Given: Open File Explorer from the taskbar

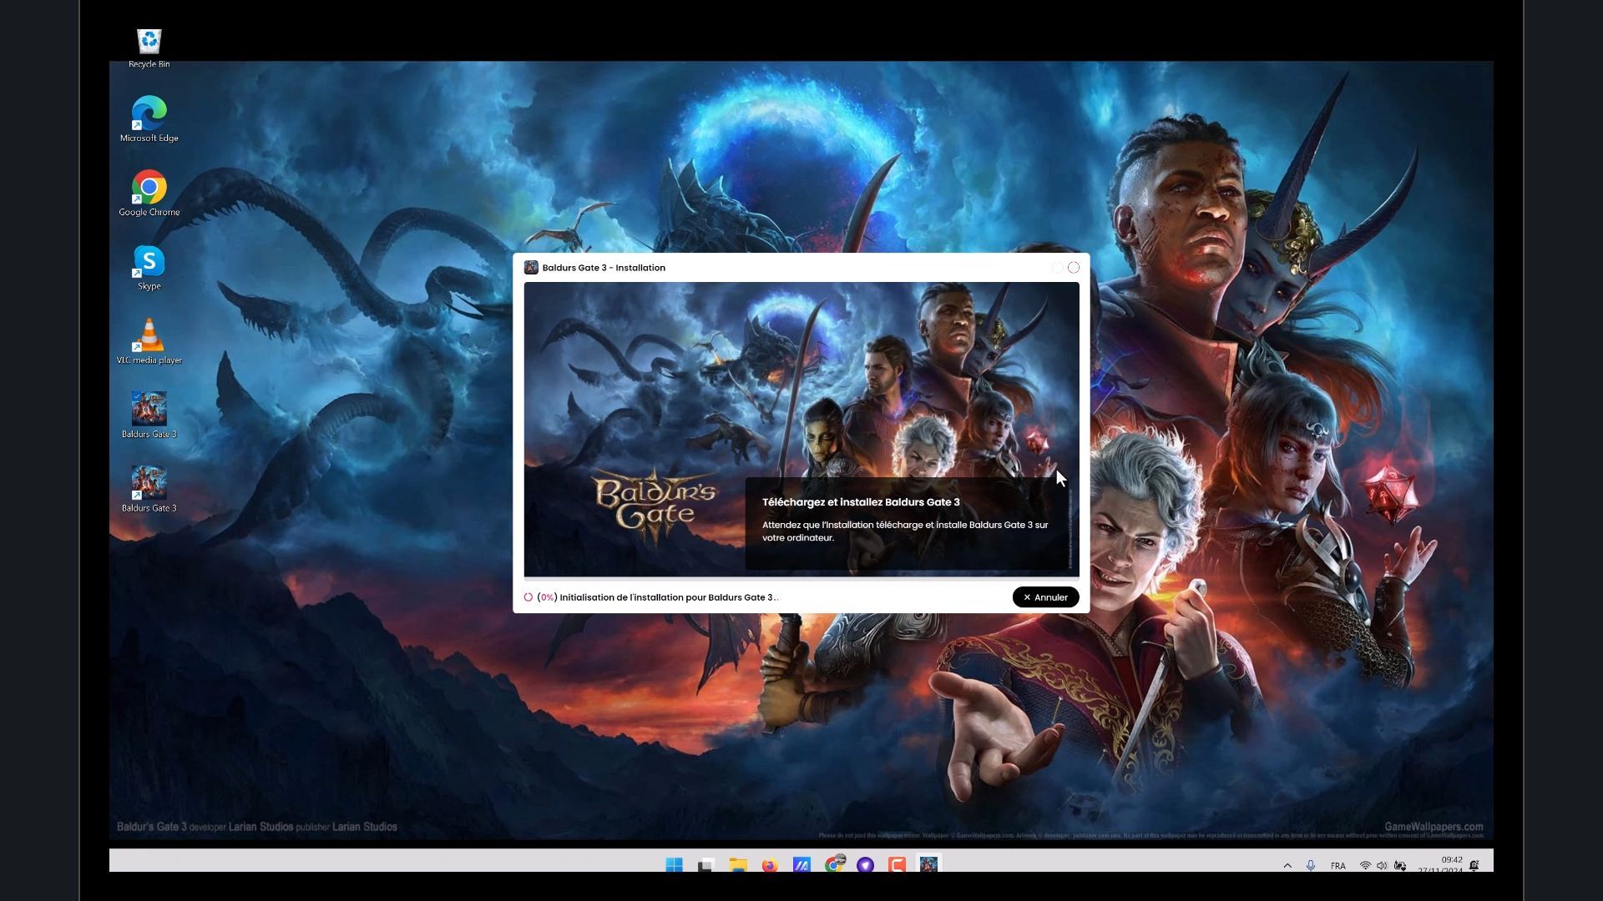Looking at the screenshot, I should [x=737, y=864].
